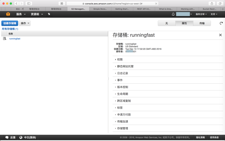Open the 使用条款 terms of use link
The height and width of the screenshot is (141, 225).
pos(214,138)
